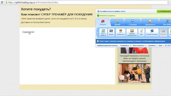The width and height of the screenshot is (171, 96).
Task: Click the green Опубликовать button
Action: point(164,11)
